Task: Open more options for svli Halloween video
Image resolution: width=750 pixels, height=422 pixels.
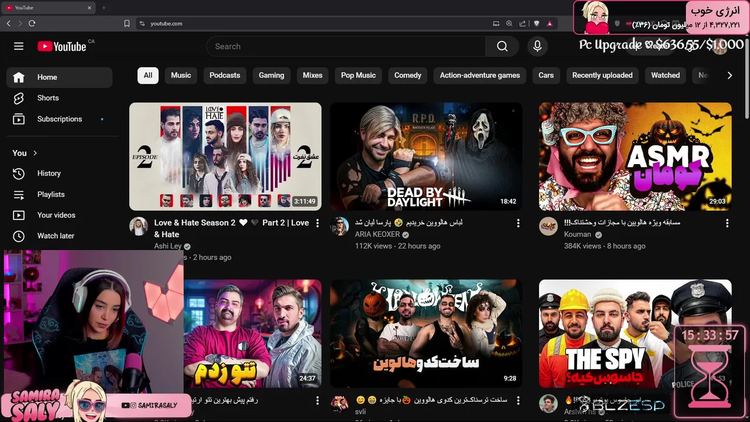Action: point(518,400)
